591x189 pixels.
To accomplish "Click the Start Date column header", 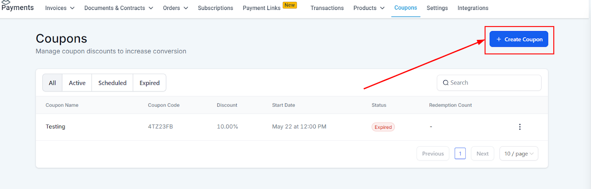I will [283, 105].
